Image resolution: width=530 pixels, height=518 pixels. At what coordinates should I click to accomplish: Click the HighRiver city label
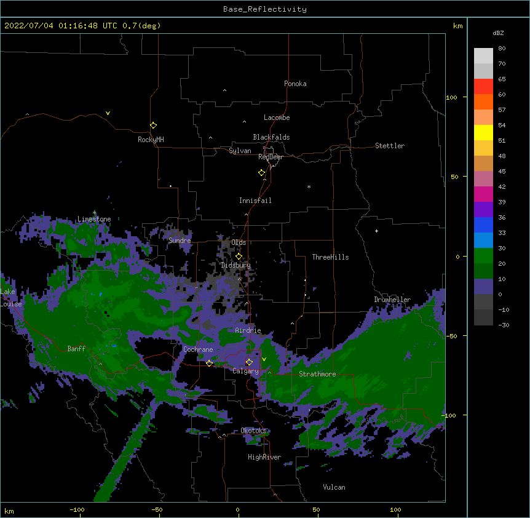coord(264,457)
